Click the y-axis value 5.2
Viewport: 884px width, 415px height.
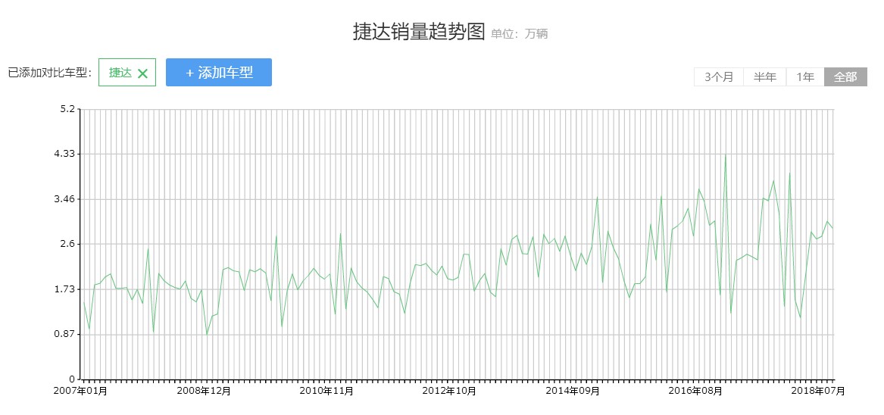coord(67,109)
